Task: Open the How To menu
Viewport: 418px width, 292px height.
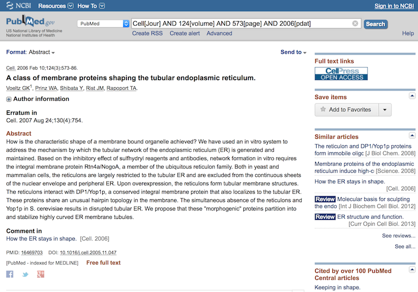Action: [x=91, y=6]
